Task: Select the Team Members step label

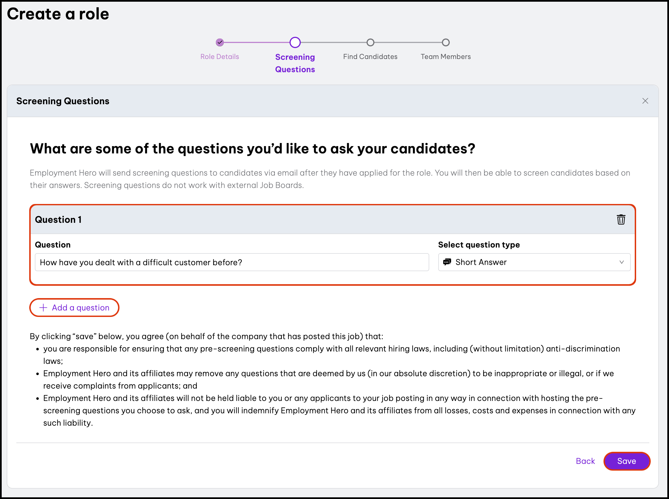Action: pos(446,56)
